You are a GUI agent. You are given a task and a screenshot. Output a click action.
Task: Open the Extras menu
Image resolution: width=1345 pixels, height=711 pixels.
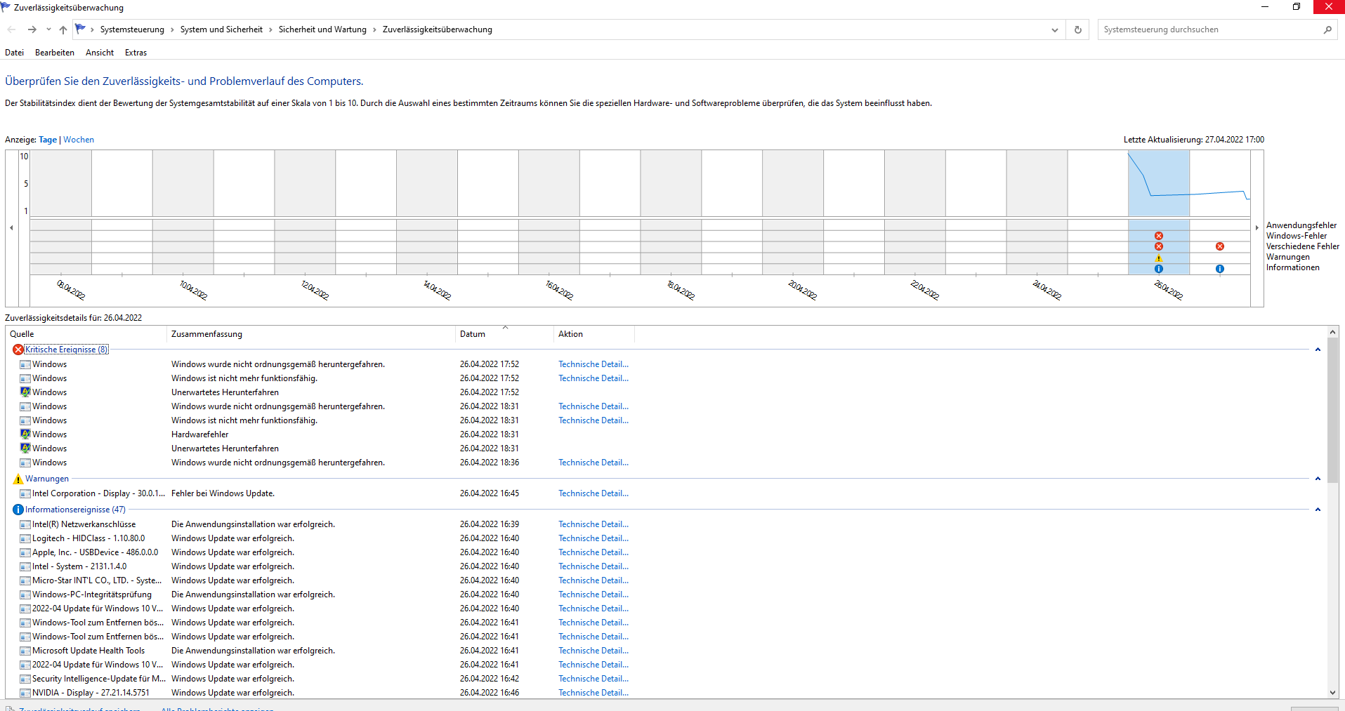136,53
